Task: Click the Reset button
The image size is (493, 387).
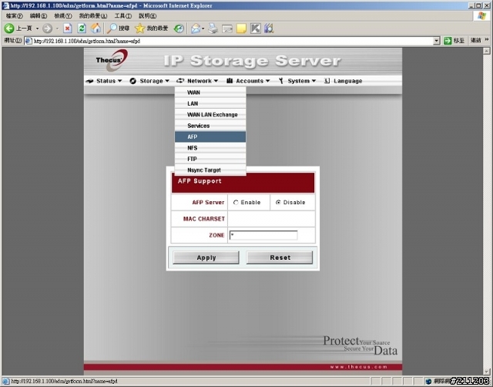Action: [x=280, y=257]
